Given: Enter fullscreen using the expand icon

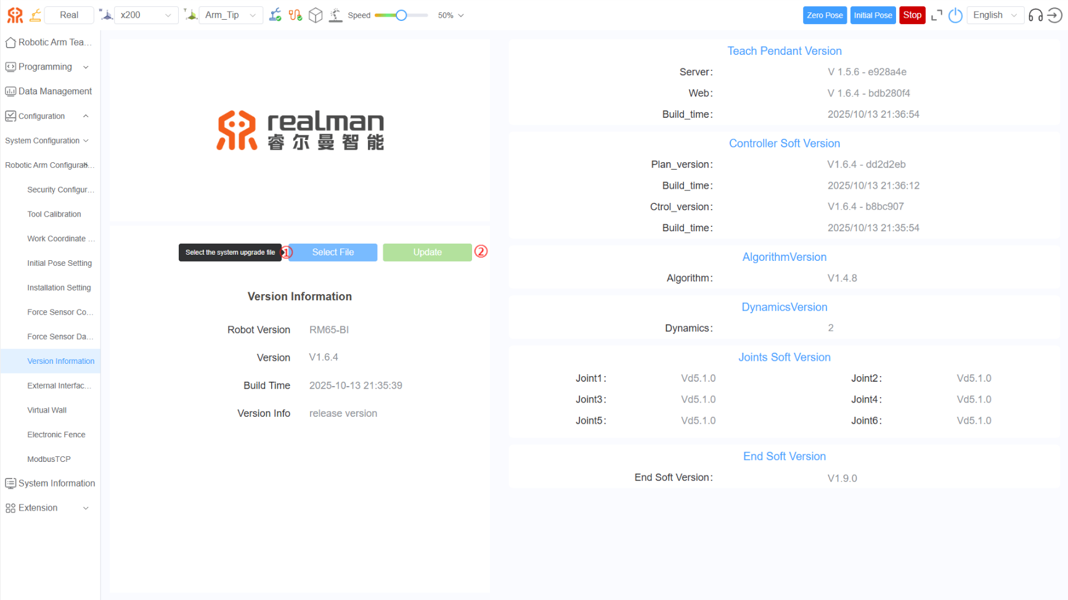Looking at the screenshot, I should pyautogui.click(x=937, y=15).
